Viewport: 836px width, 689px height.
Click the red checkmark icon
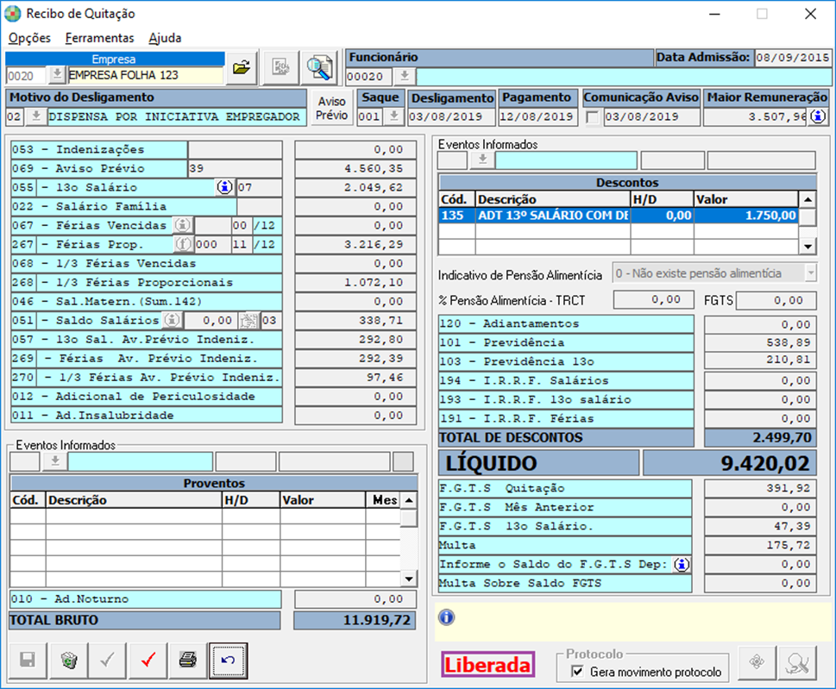(148, 661)
